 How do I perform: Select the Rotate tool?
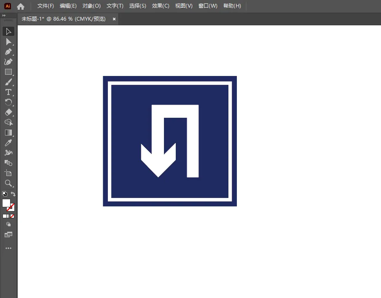pyautogui.click(x=8, y=102)
